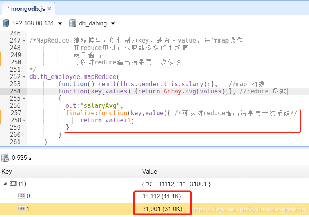Click the value 11,112 (11.1K)
This screenshot has height=217, width=309.
(162, 196)
